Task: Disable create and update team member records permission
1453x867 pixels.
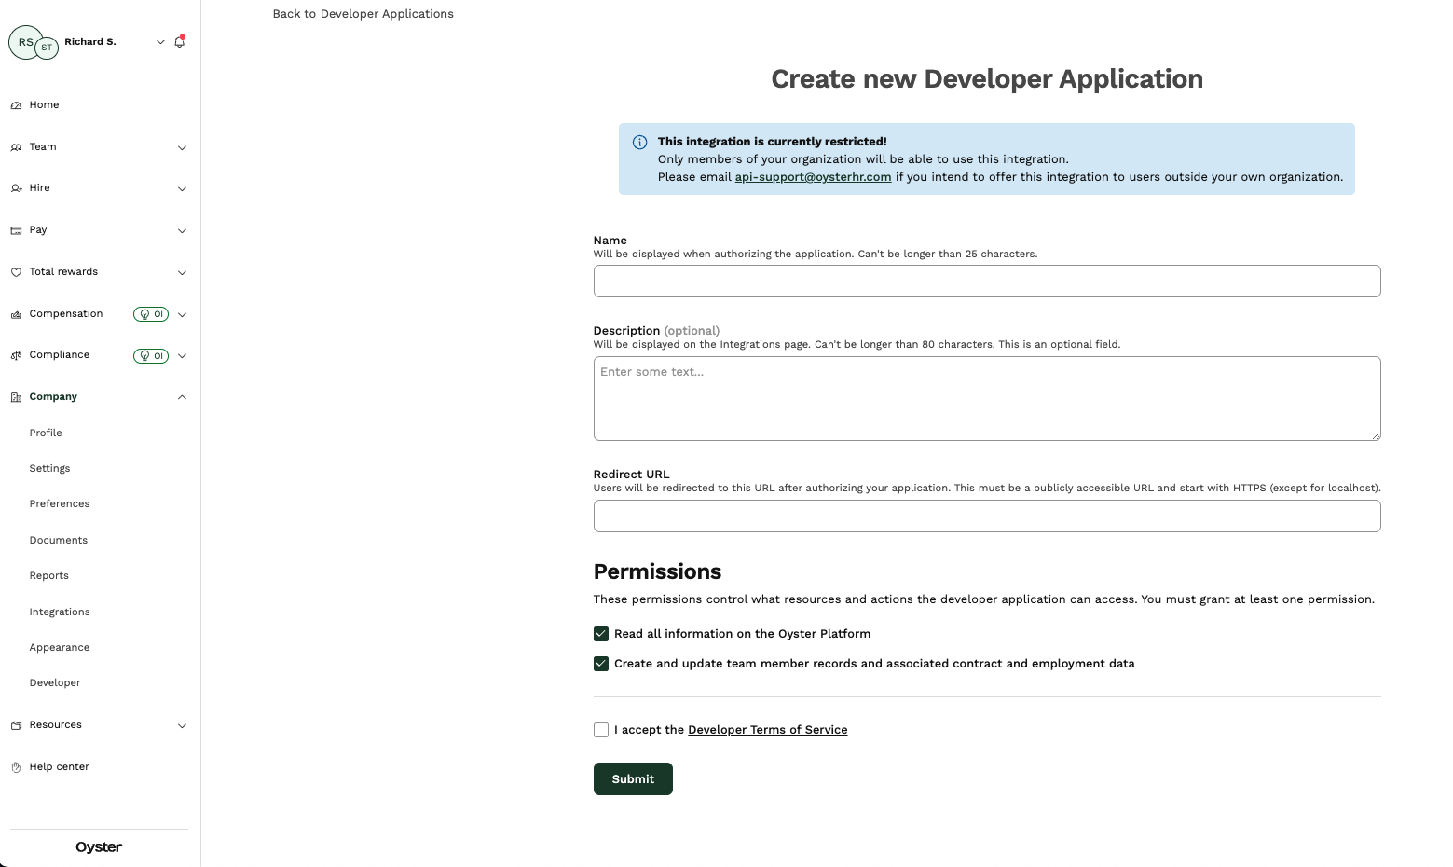Action: [600, 663]
